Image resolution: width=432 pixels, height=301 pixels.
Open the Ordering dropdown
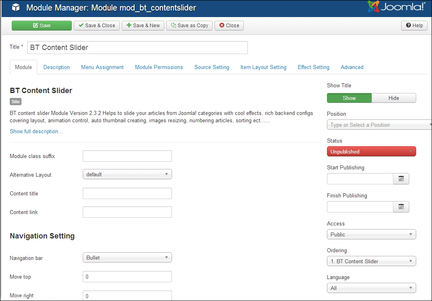click(372, 261)
